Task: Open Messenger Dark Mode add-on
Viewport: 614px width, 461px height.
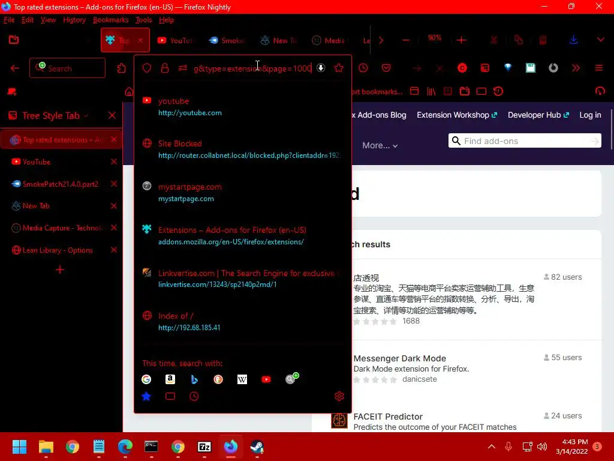Action: click(x=400, y=358)
